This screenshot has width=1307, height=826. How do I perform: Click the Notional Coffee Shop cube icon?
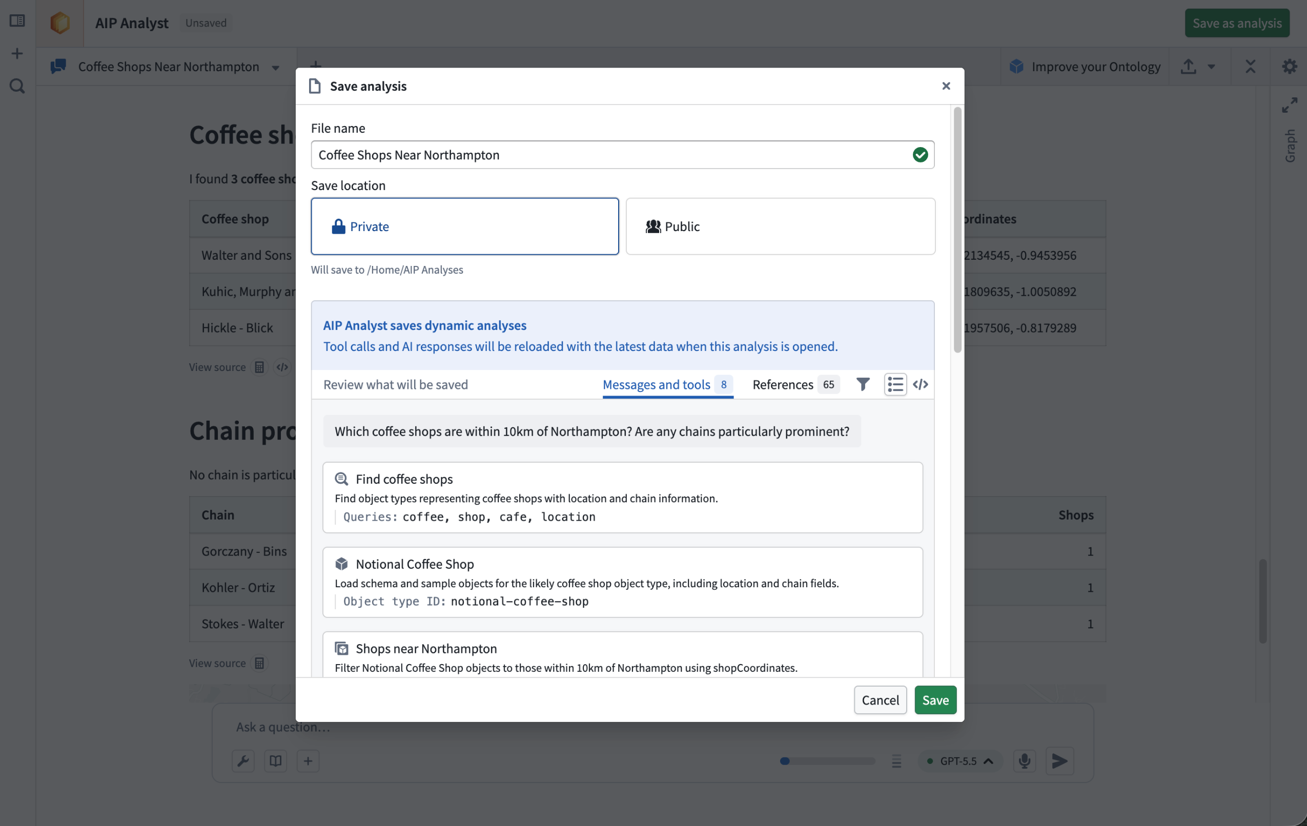(x=341, y=564)
